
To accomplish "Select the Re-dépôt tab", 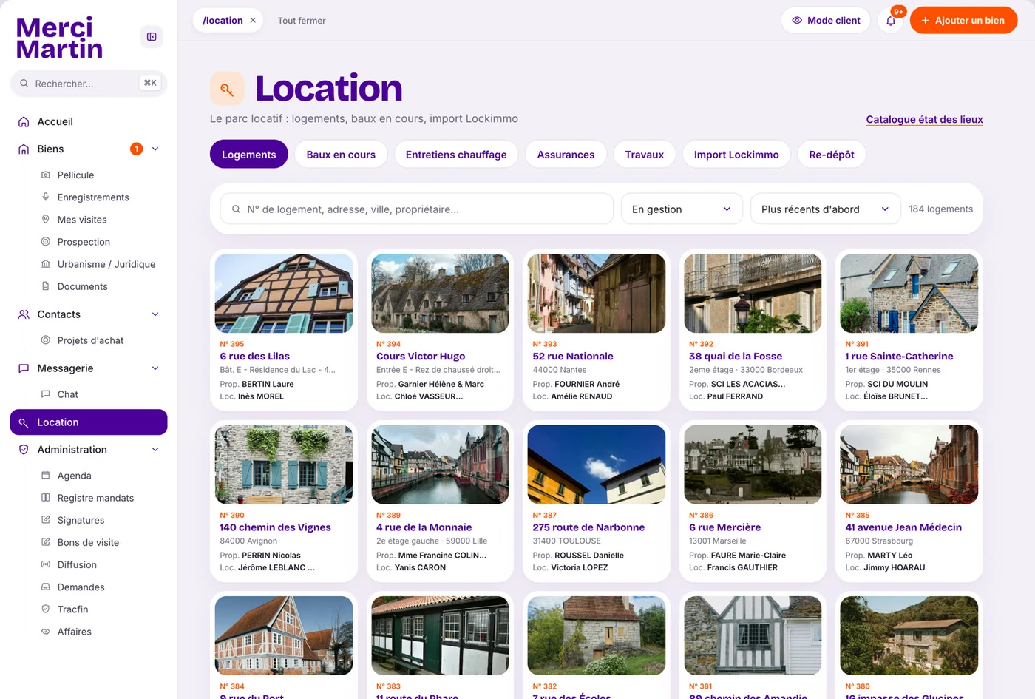I will (832, 155).
